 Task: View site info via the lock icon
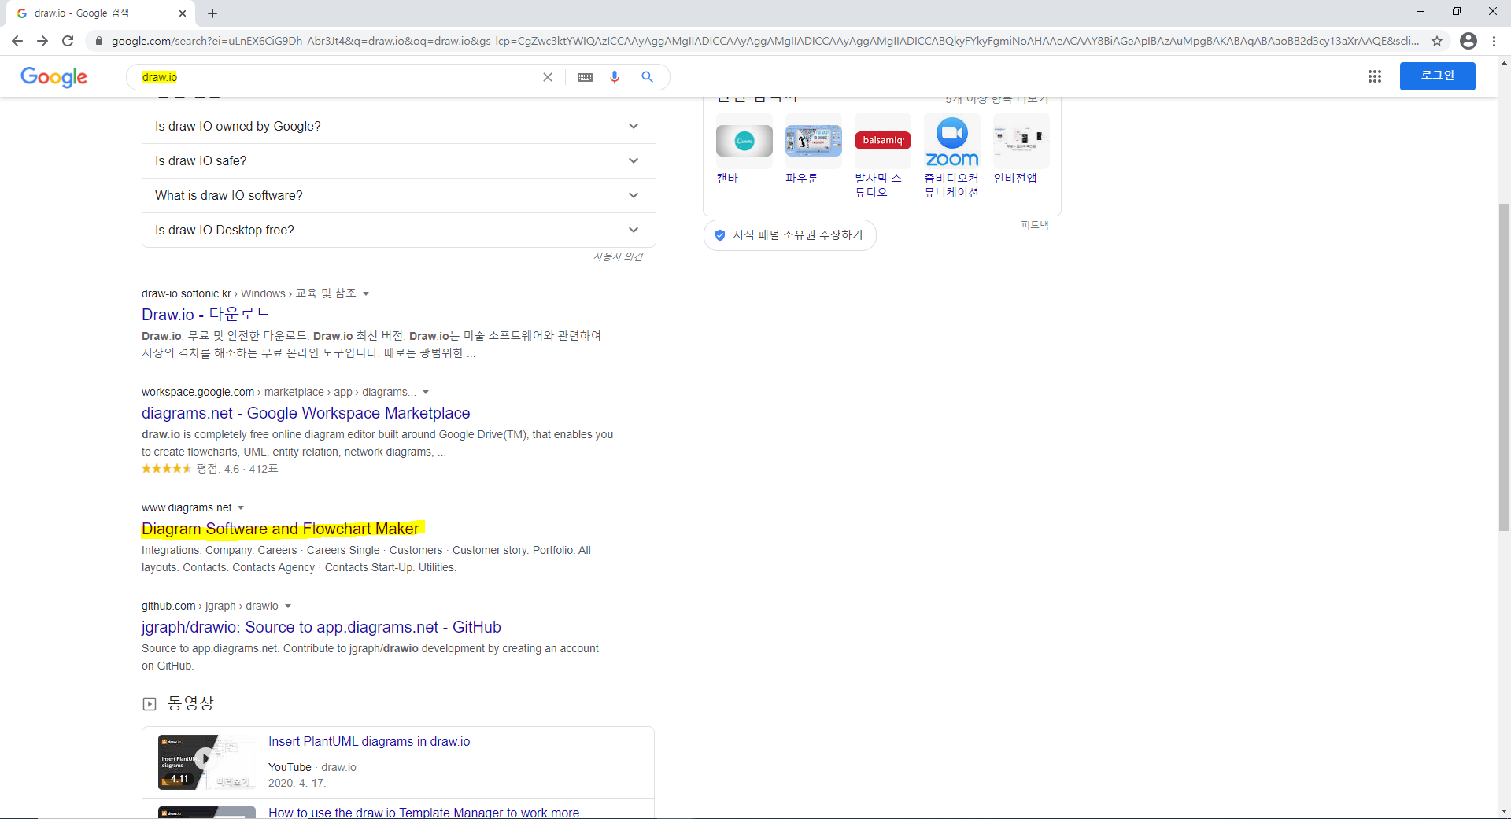[98, 41]
